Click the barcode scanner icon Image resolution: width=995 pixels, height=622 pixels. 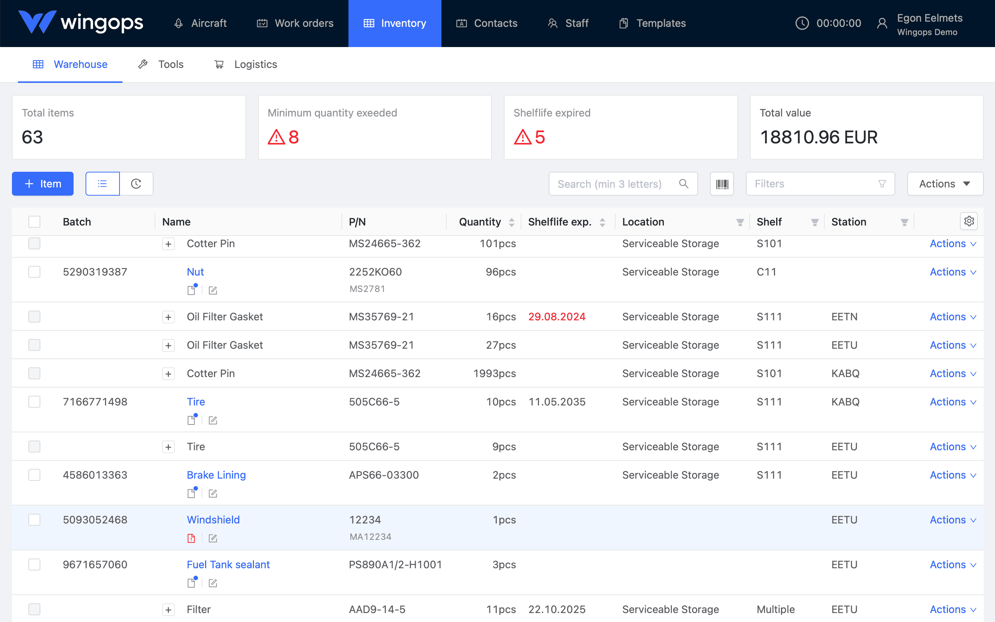pyautogui.click(x=722, y=184)
